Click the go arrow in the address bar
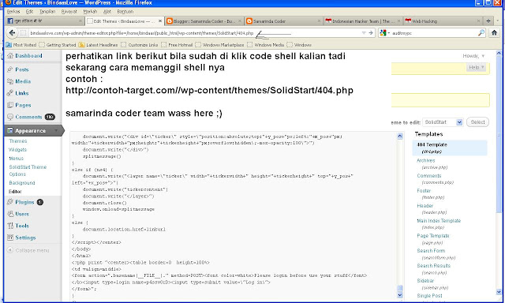 point(371,32)
